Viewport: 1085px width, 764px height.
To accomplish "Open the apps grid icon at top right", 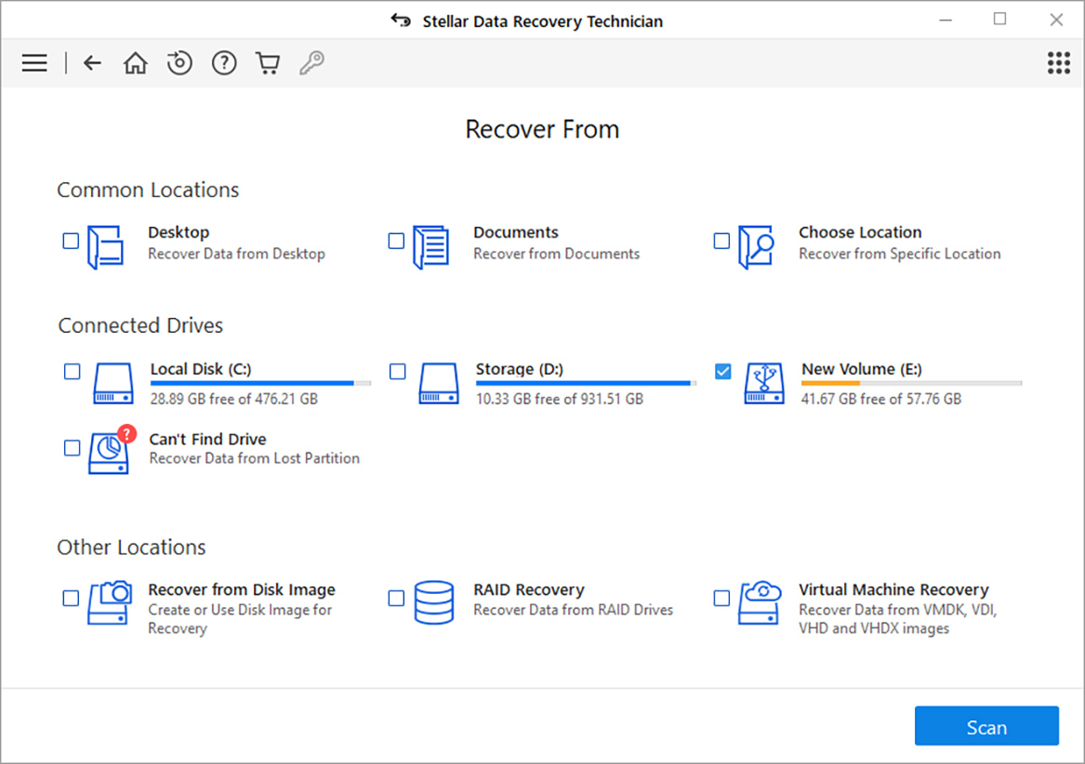I will (x=1058, y=62).
